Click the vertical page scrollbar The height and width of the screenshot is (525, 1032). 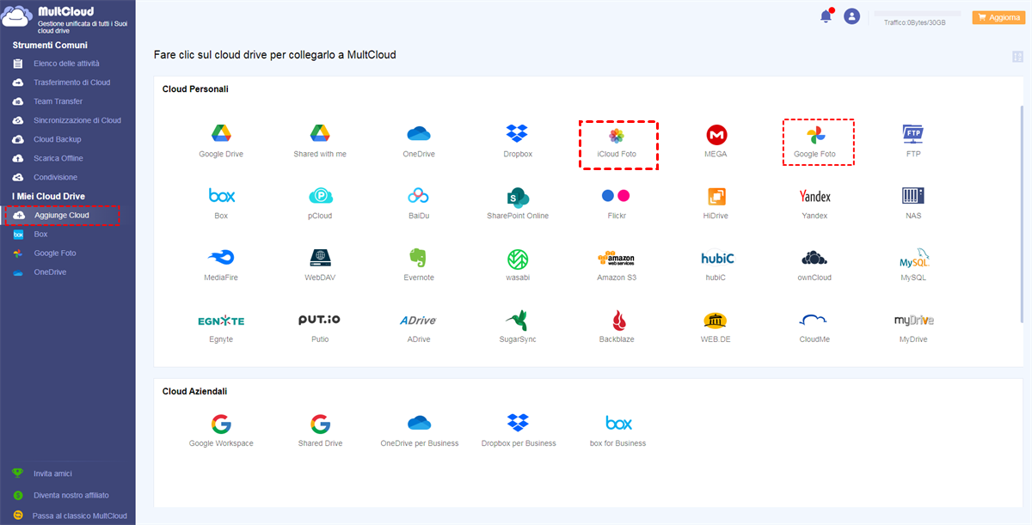coord(1021,213)
